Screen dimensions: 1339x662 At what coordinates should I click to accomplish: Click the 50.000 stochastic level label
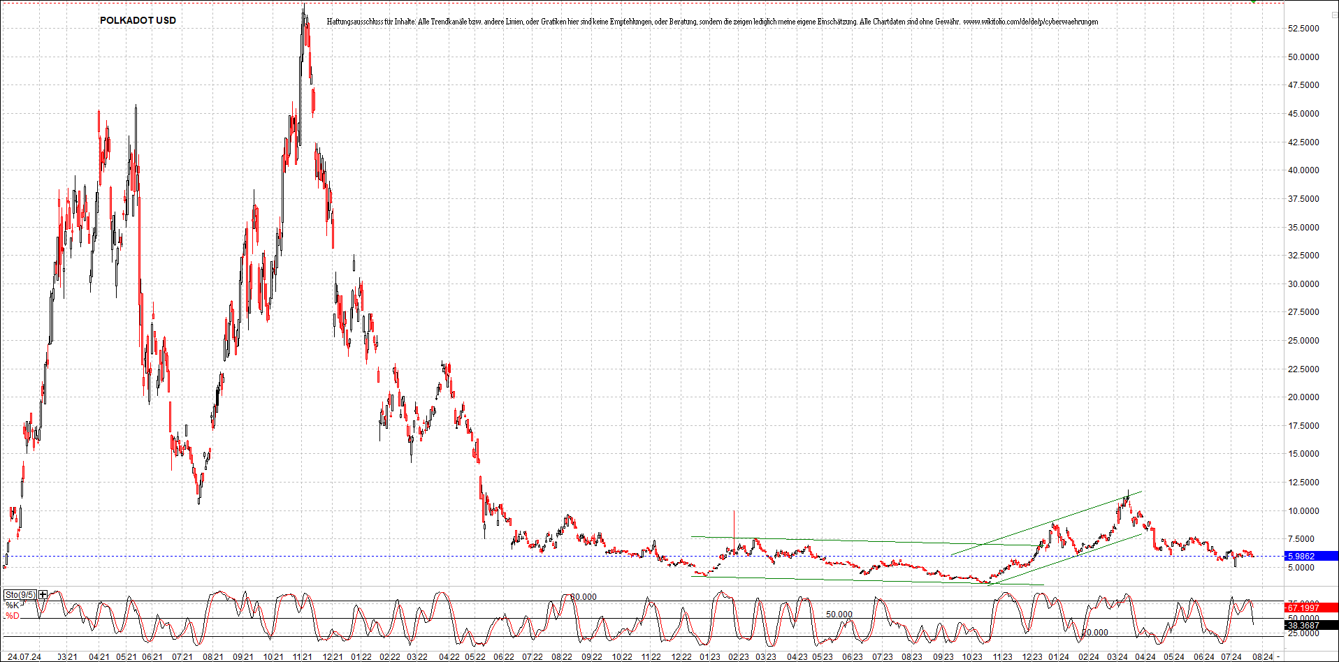[x=839, y=615]
